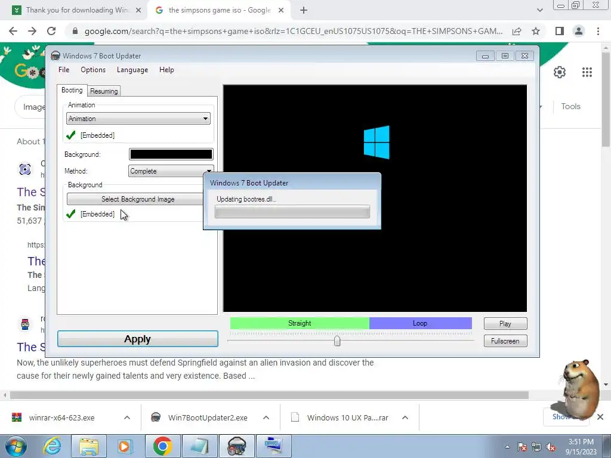
Task: Open the Options menu
Action: tap(93, 70)
